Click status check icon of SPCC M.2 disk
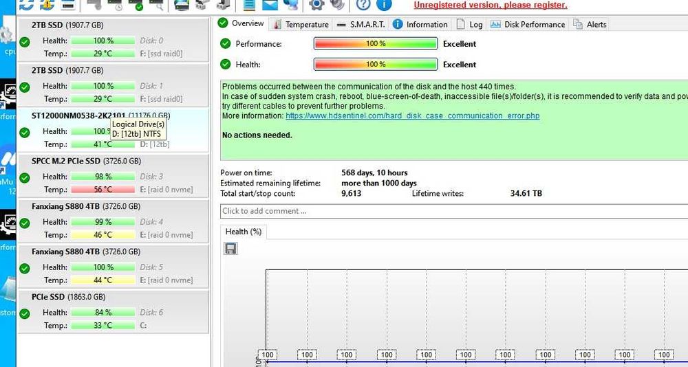This screenshot has height=367, width=688. coord(25,177)
